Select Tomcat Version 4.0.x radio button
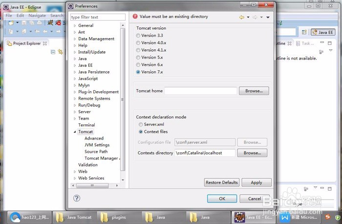Screen dimensions: 342x224 138,43
